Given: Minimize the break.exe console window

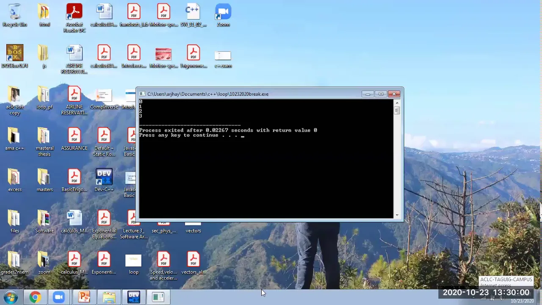Looking at the screenshot, I should click(x=368, y=94).
